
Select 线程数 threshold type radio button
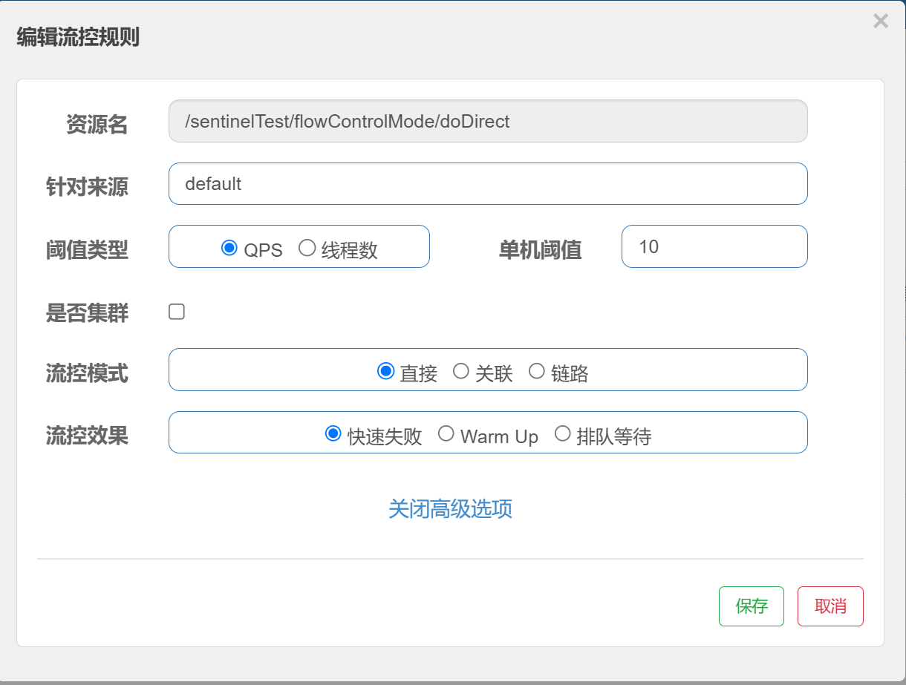(307, 248)
